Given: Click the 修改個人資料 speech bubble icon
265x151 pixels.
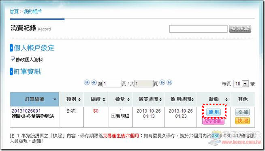Looking at the screenshot, I should tap(13, 59).
